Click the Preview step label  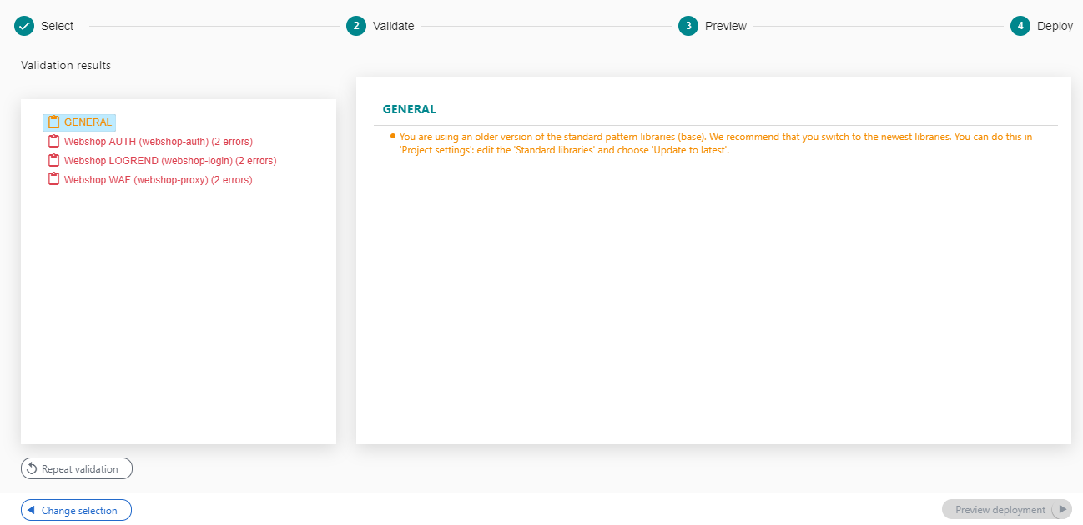(x=725, y=26)
